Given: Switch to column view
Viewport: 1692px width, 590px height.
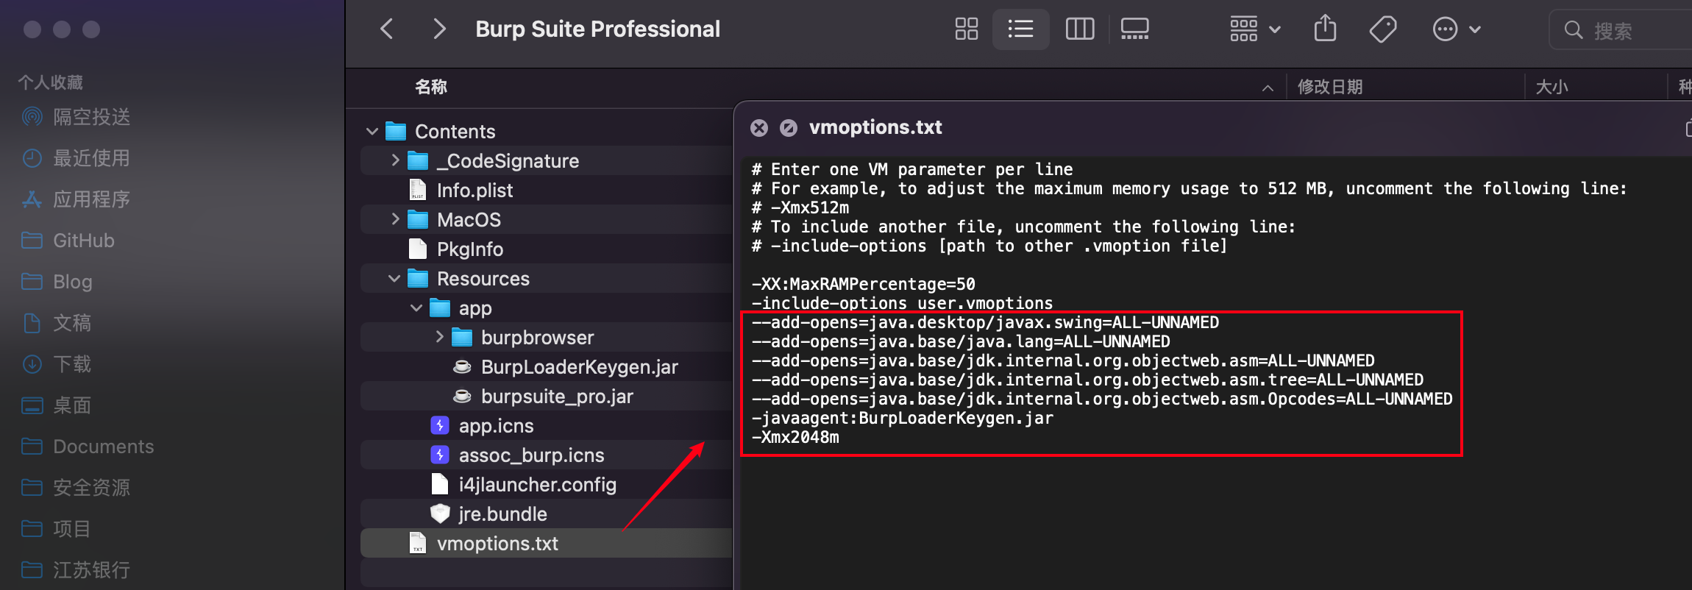Looking at the screenshot, I should point(1079,29).
